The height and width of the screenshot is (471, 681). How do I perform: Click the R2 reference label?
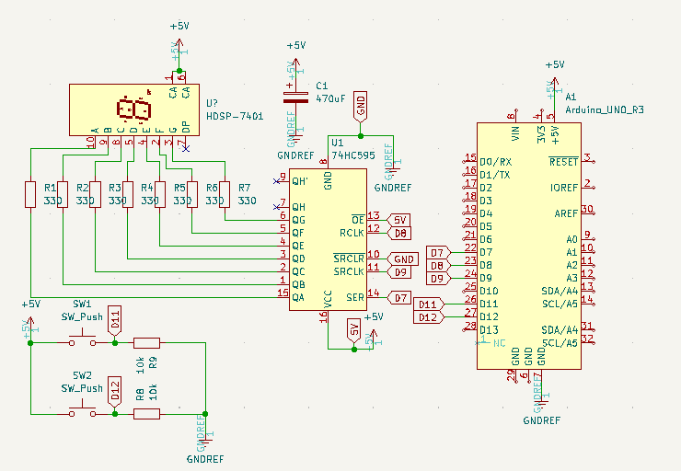(x=83, y=188)
